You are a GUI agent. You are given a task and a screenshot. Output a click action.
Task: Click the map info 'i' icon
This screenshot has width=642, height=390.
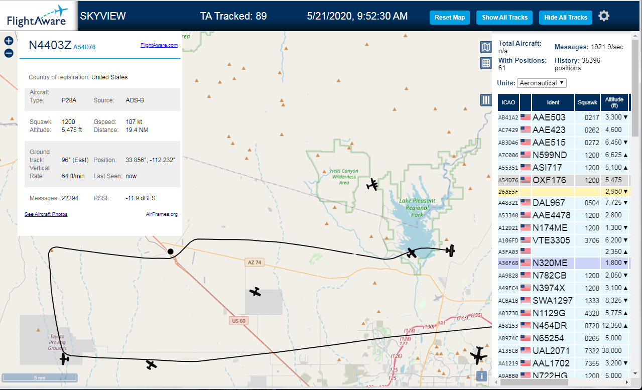[x=481, y=375]
